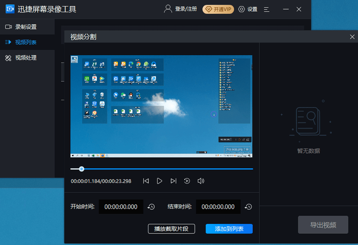This screenshot has height=245, width=358.
Task: Set start time to current position icon
Action: [151, 207]
